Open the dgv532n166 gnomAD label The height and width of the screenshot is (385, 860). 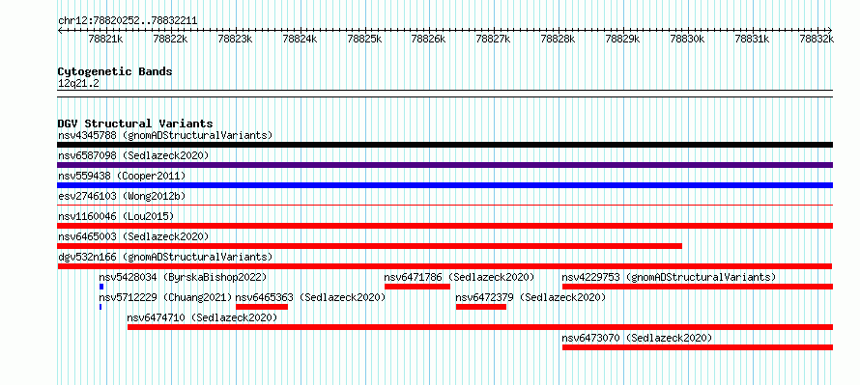coord(165,257)
